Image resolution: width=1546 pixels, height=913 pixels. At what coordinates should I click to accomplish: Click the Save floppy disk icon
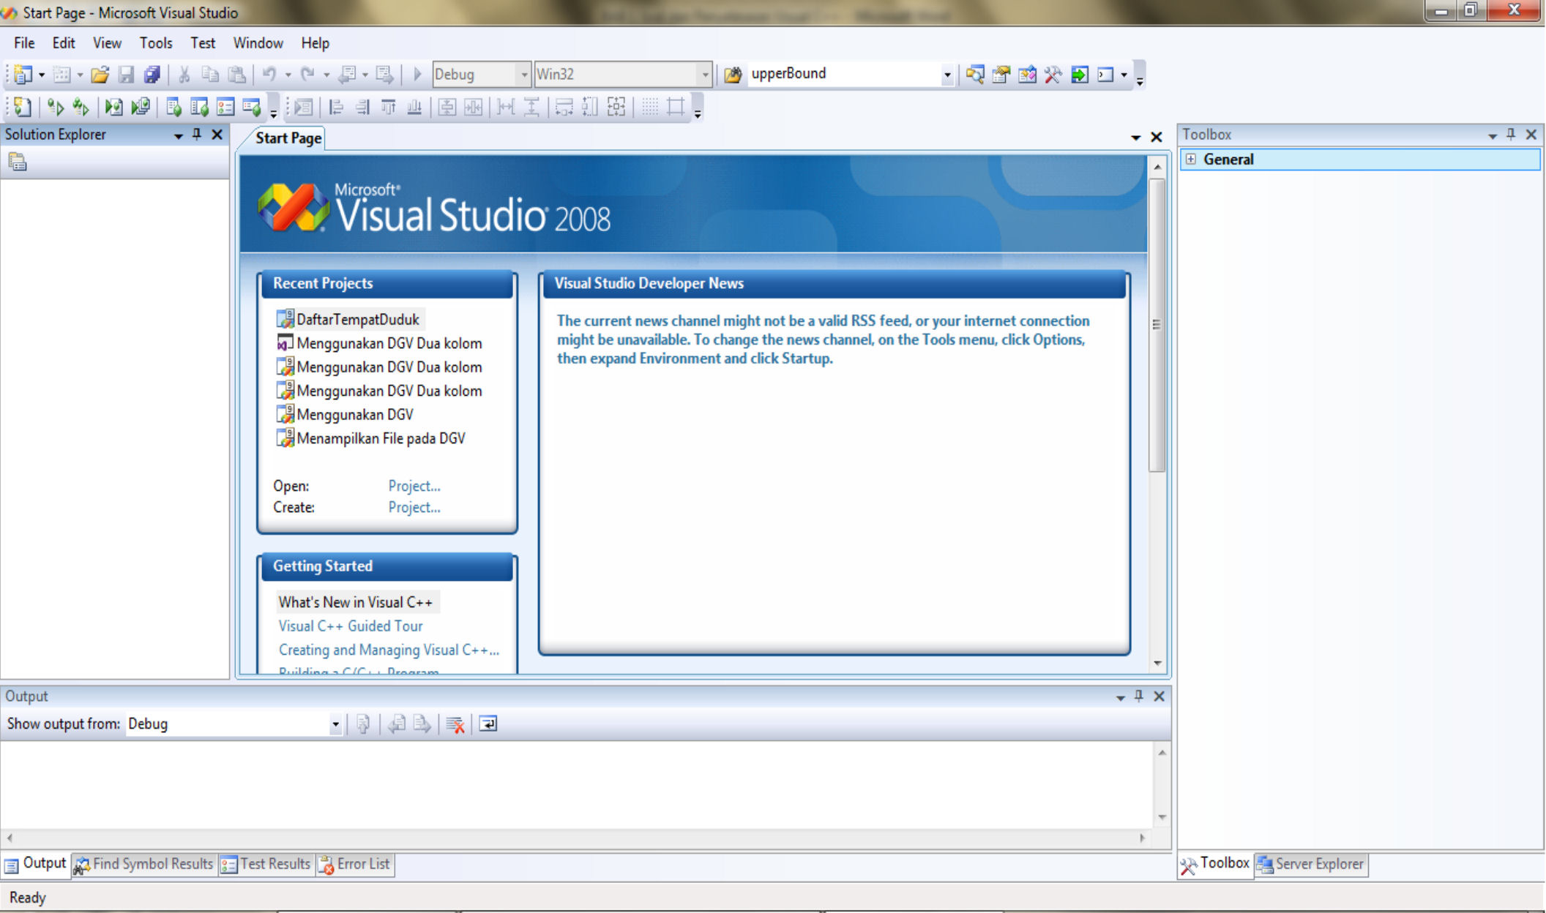126,75
